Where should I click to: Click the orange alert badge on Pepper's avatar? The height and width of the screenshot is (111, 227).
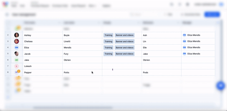coord(19,71)
